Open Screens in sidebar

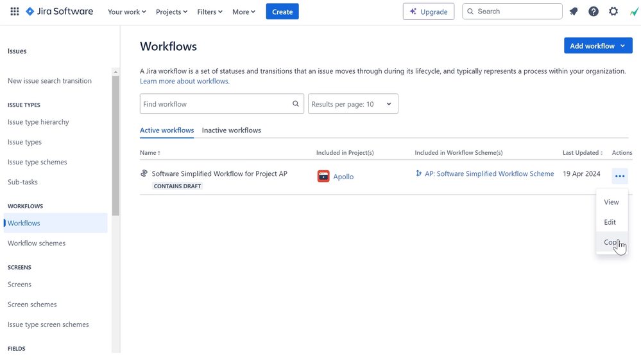coord(19,284)
